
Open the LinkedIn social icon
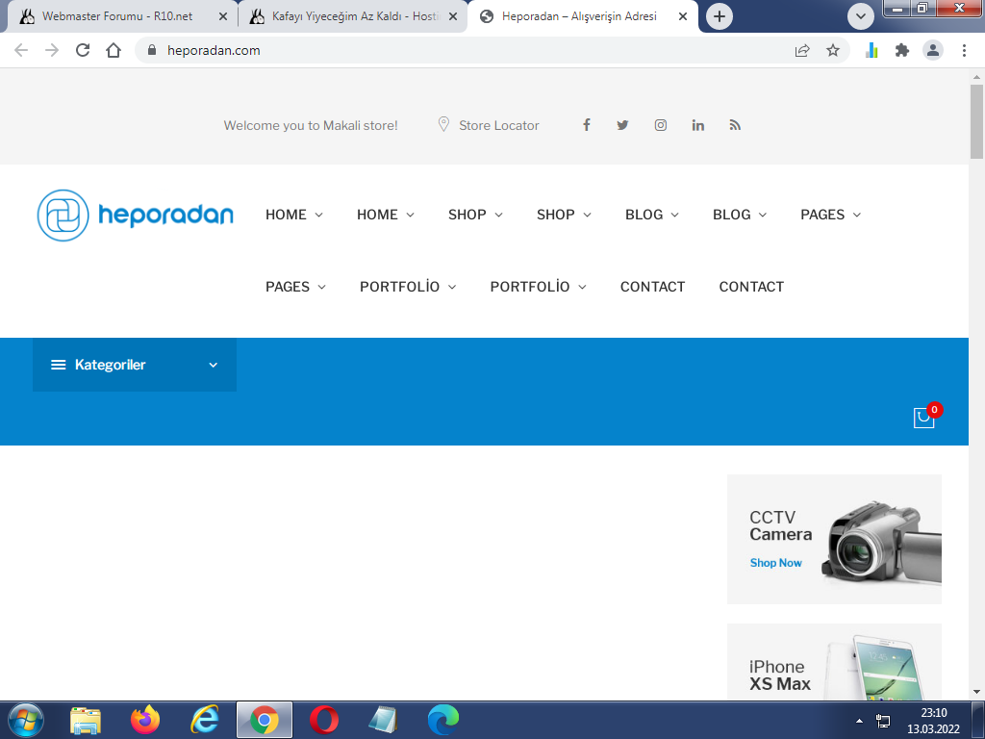[x=698, y=125]
